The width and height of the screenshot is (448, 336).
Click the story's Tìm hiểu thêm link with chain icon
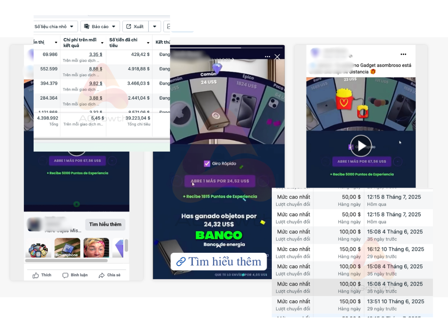219,261
